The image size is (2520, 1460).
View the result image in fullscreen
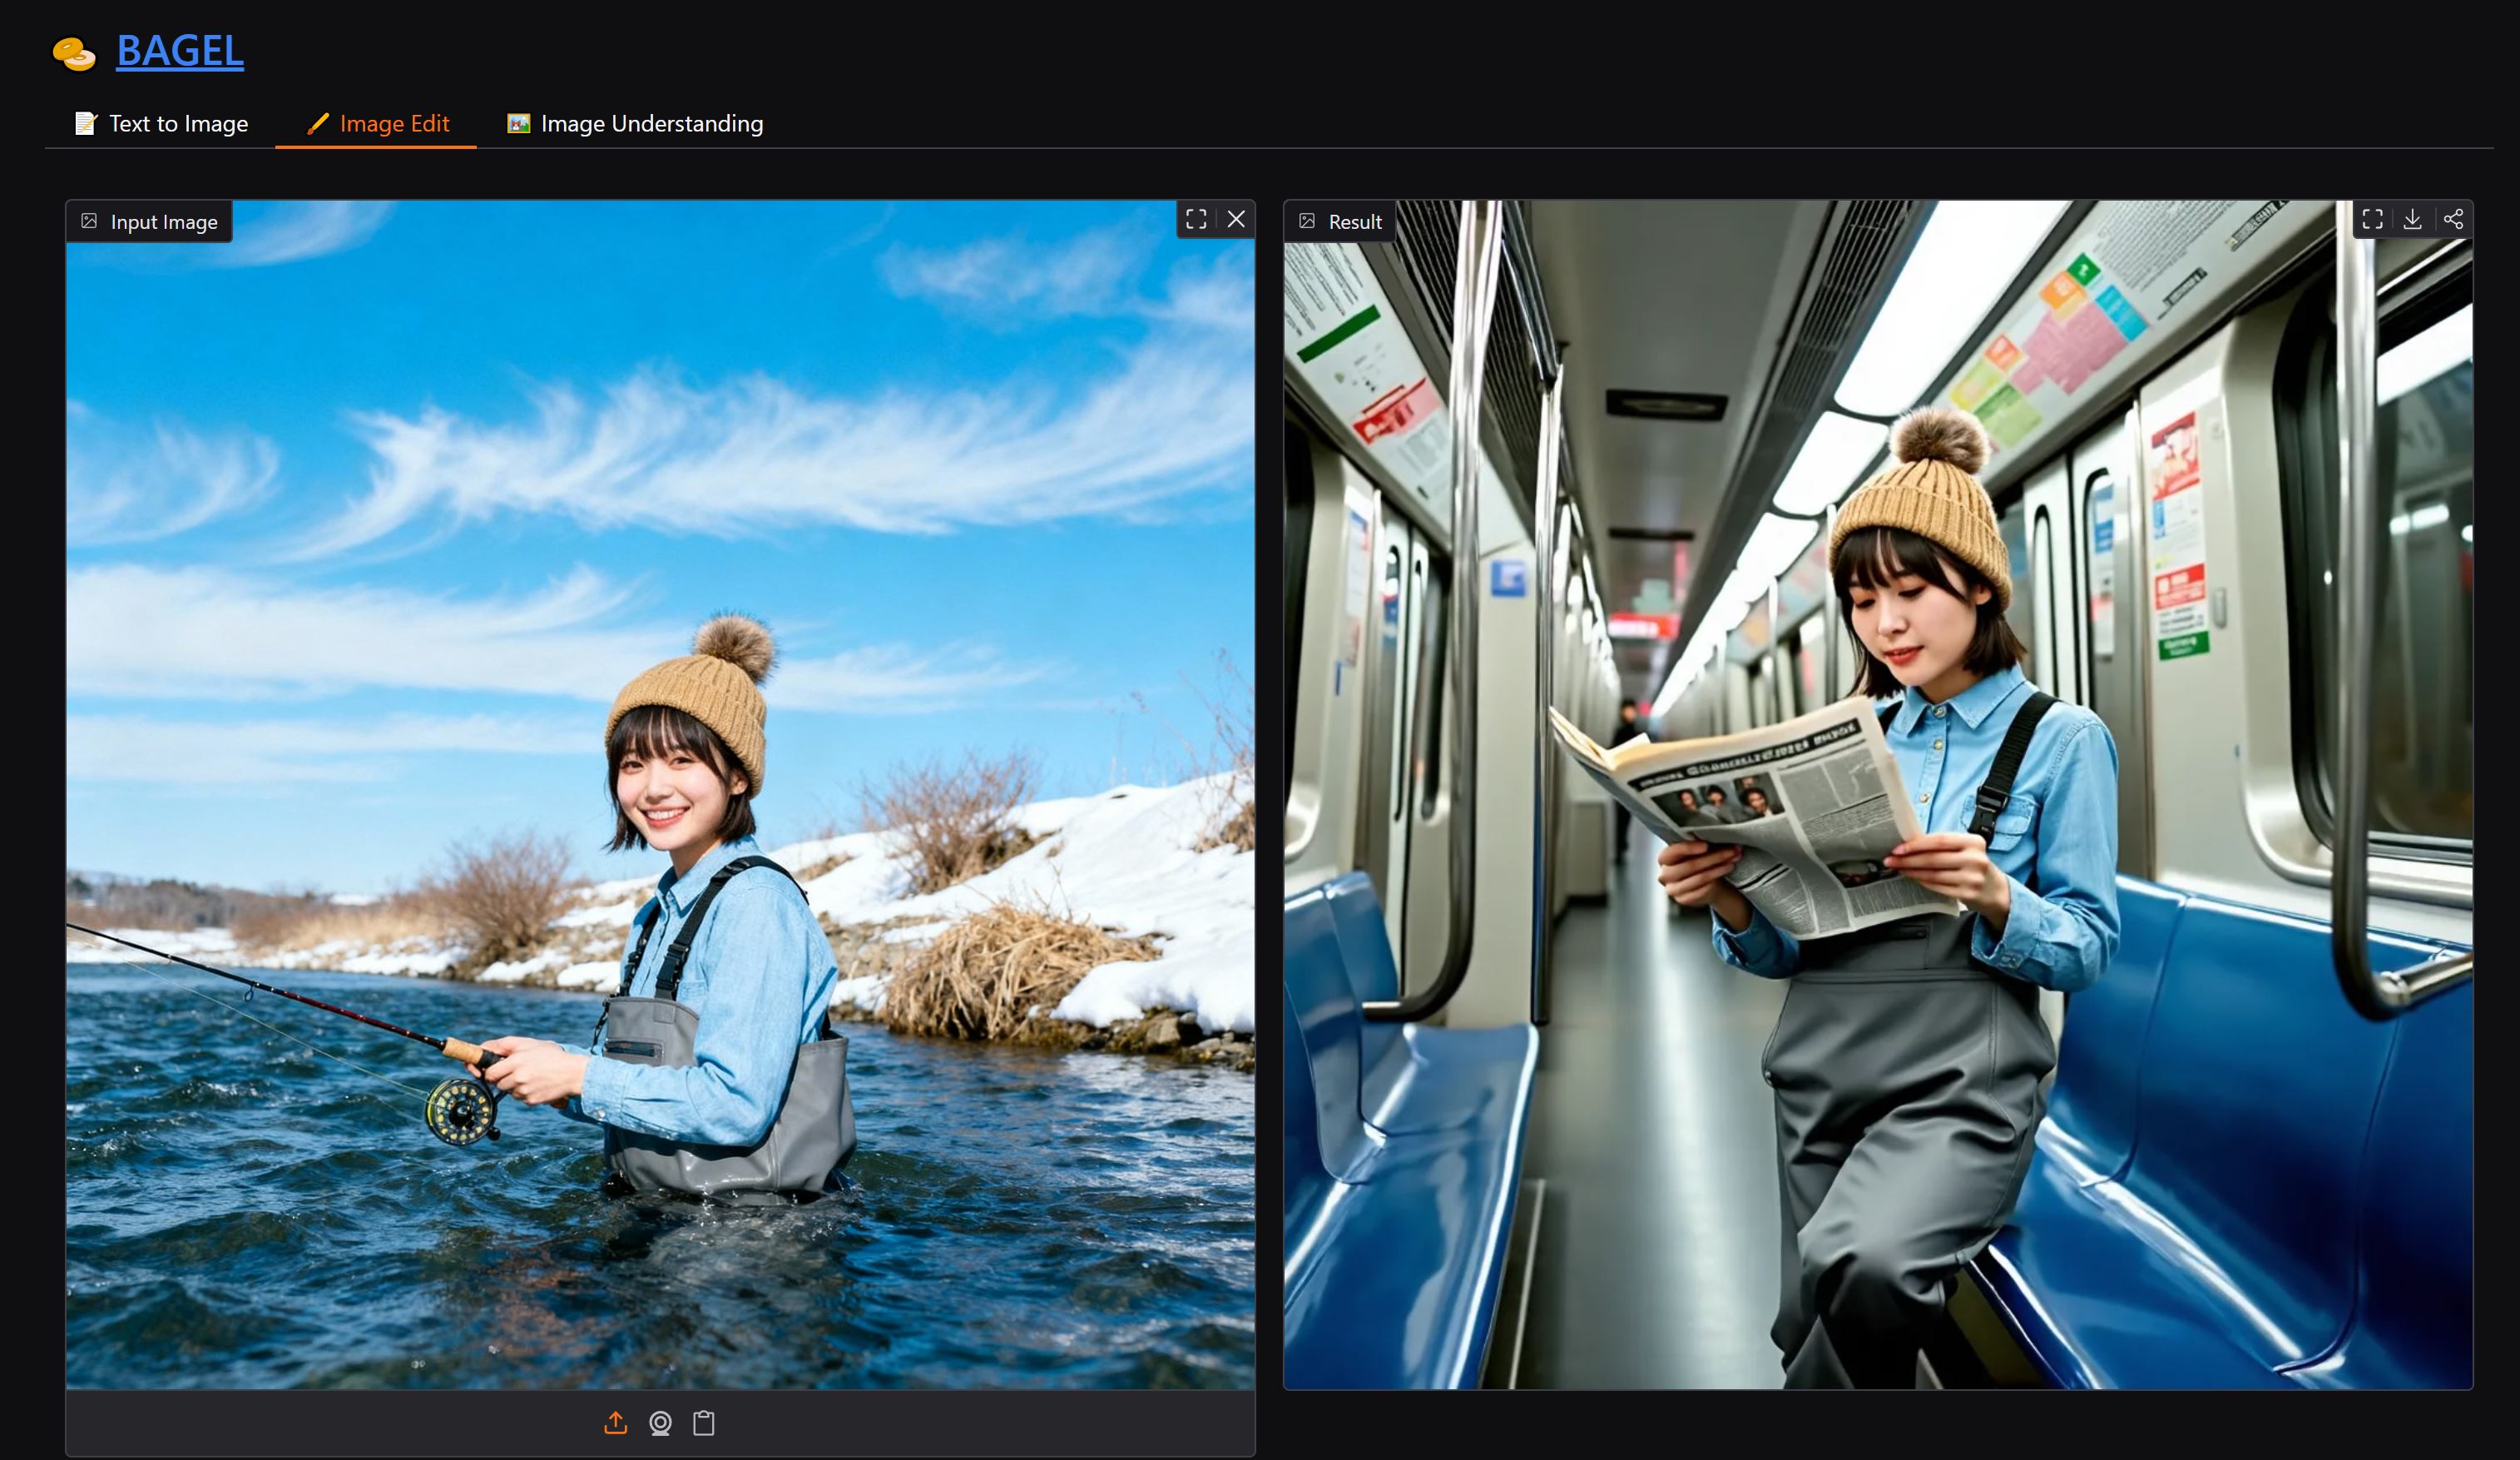click(x=2372, y=219)
